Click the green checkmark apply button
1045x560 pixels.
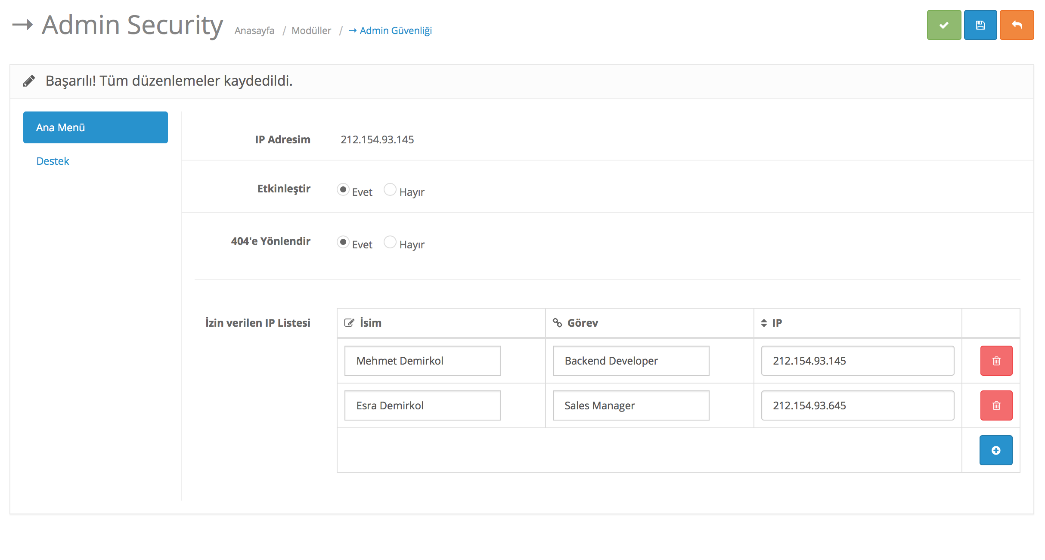[943, 25]
